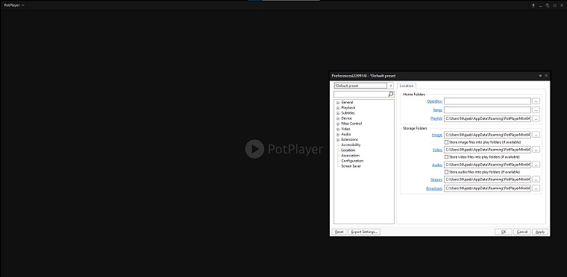Select Association in the settings tree
The image size is (567, 277).
(351, 156)
